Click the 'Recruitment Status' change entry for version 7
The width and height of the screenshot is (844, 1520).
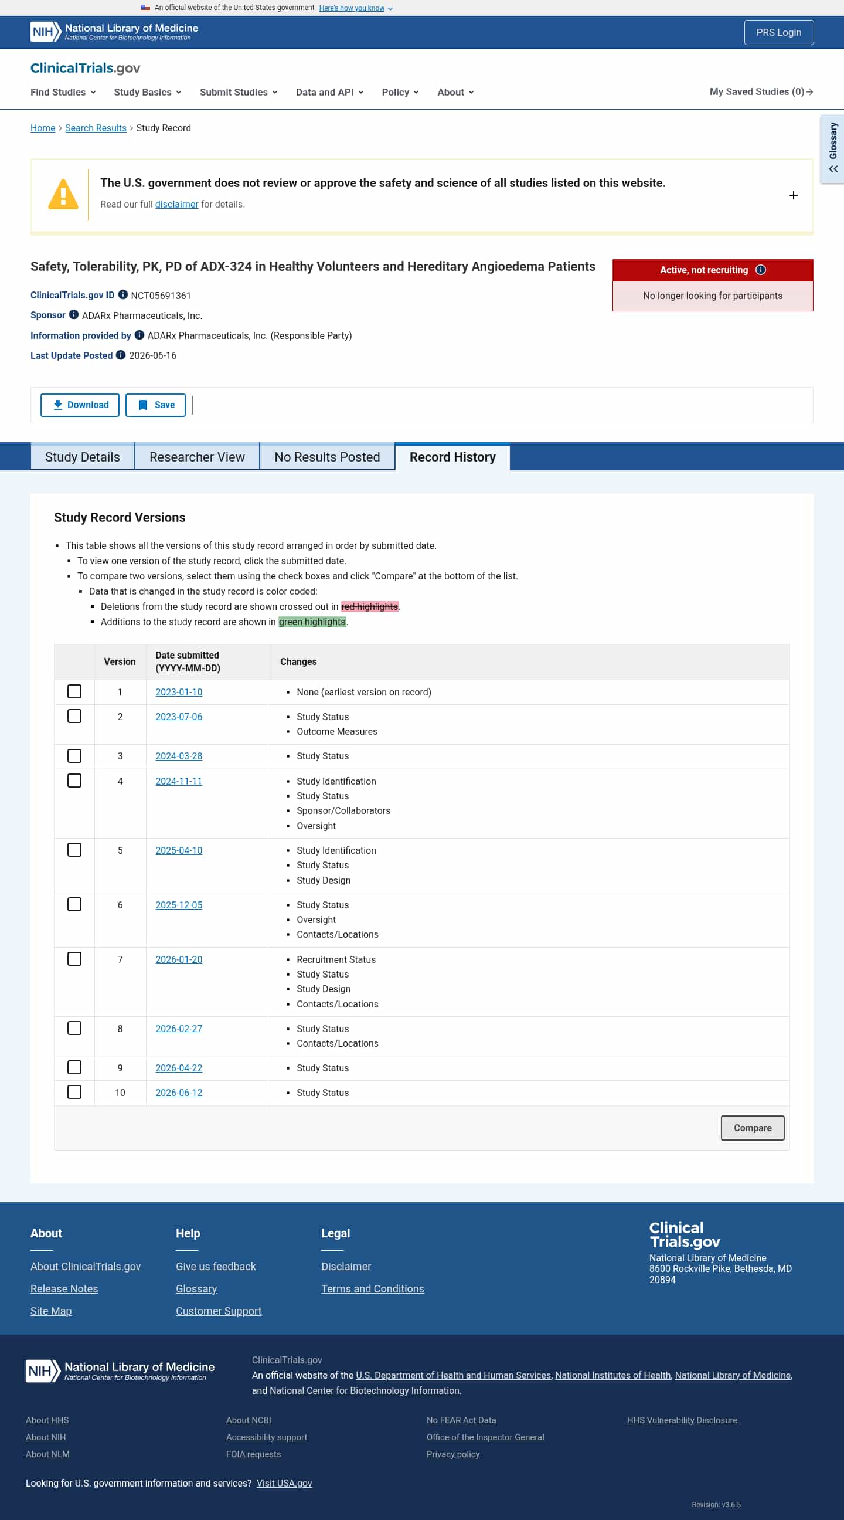coord(336,959)
